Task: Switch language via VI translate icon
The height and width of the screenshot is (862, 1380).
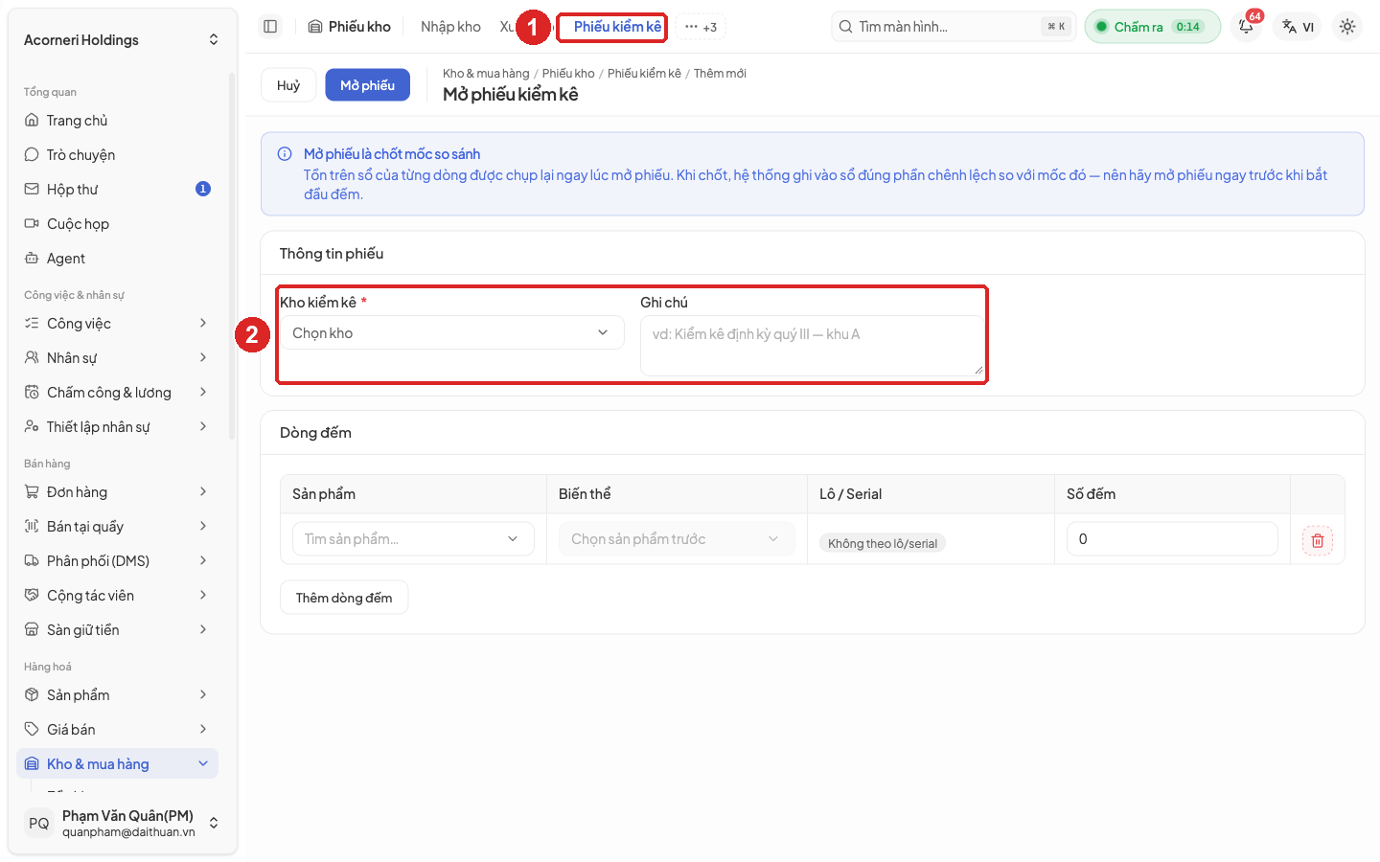Action: [x=1299, y=27]
